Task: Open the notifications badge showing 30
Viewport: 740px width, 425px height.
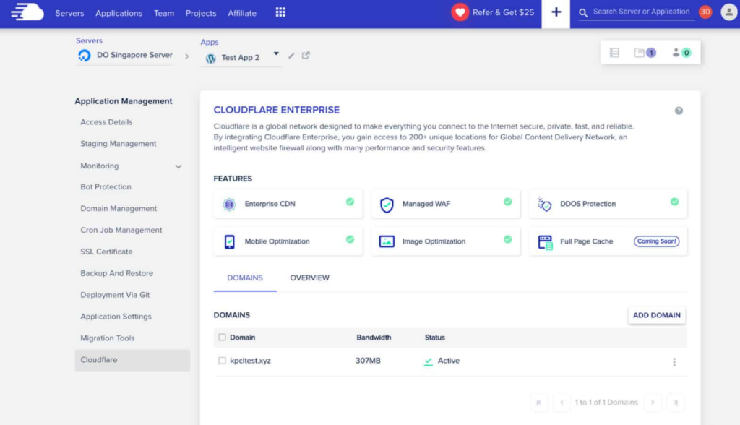Action: (705, 12)
